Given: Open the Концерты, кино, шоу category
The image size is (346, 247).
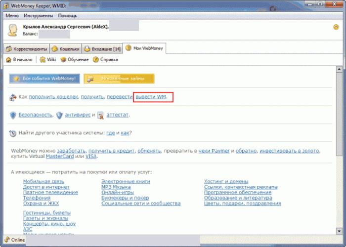Looking at the screenshot, I should (49, 224).
